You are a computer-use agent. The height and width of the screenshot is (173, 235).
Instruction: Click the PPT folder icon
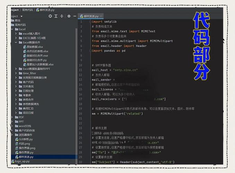[x=17, y=121]
